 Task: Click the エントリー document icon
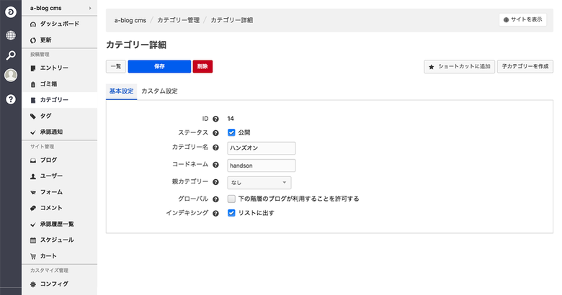pos(33,68)
